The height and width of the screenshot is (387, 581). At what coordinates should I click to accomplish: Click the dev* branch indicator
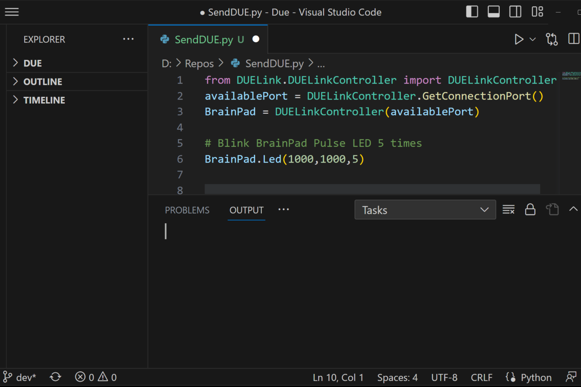tap(20, 377)
